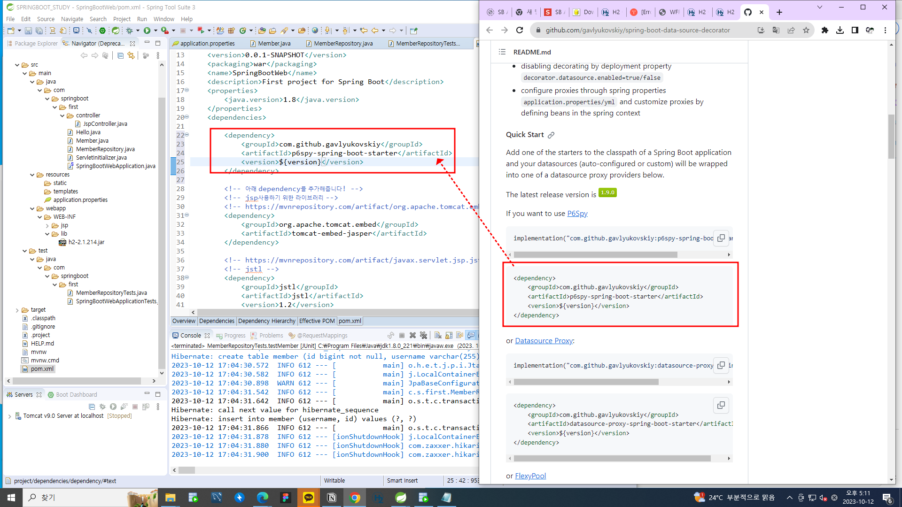
Task: Follow the P6Spy hyperlink
Action: pos(577,214)
